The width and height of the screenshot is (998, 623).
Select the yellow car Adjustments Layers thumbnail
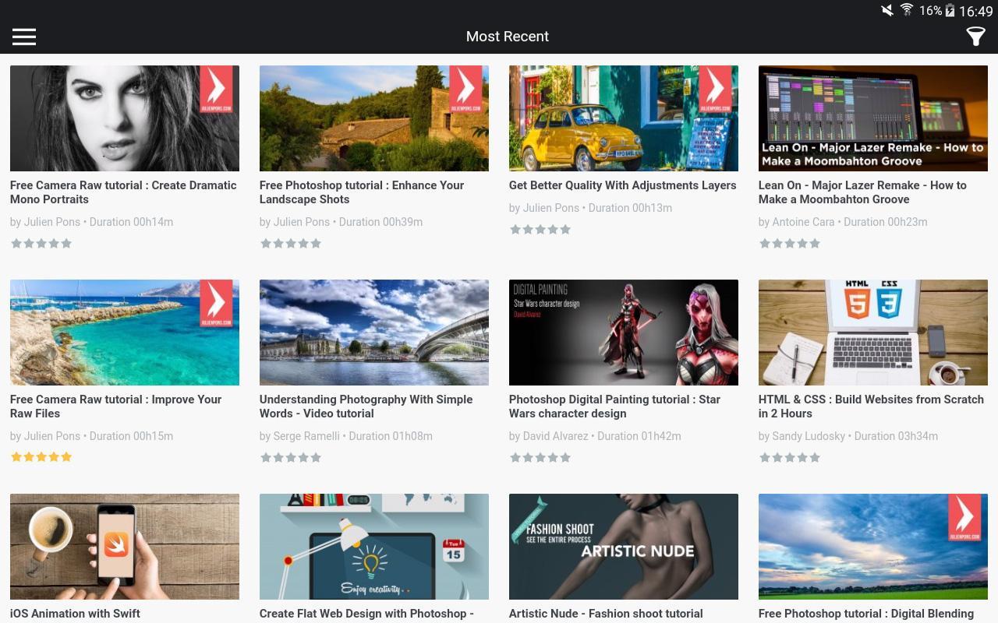(x=624, y=118)
